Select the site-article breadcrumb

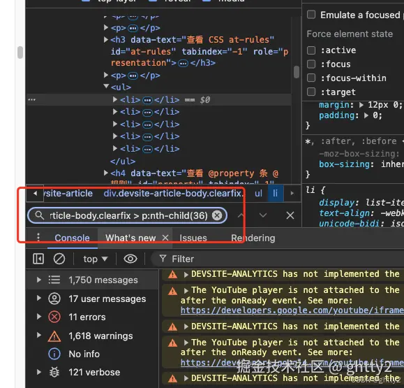point(68,194)
